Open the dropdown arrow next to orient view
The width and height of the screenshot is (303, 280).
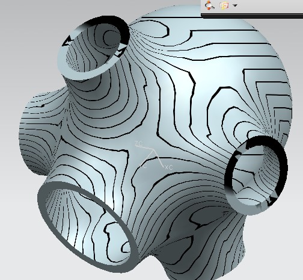point(235,5)
